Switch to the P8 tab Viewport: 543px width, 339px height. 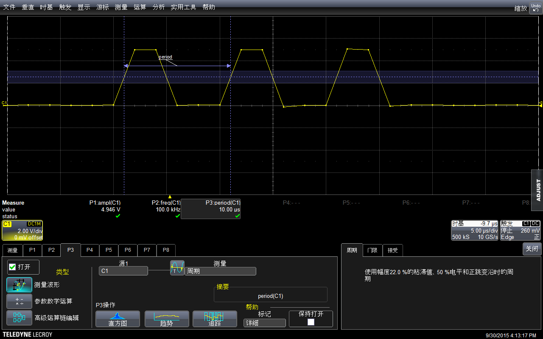coord(166,250)
